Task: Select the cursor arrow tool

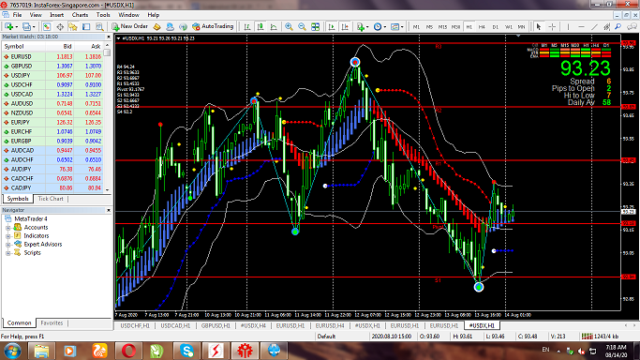Action: pos(539,26)
